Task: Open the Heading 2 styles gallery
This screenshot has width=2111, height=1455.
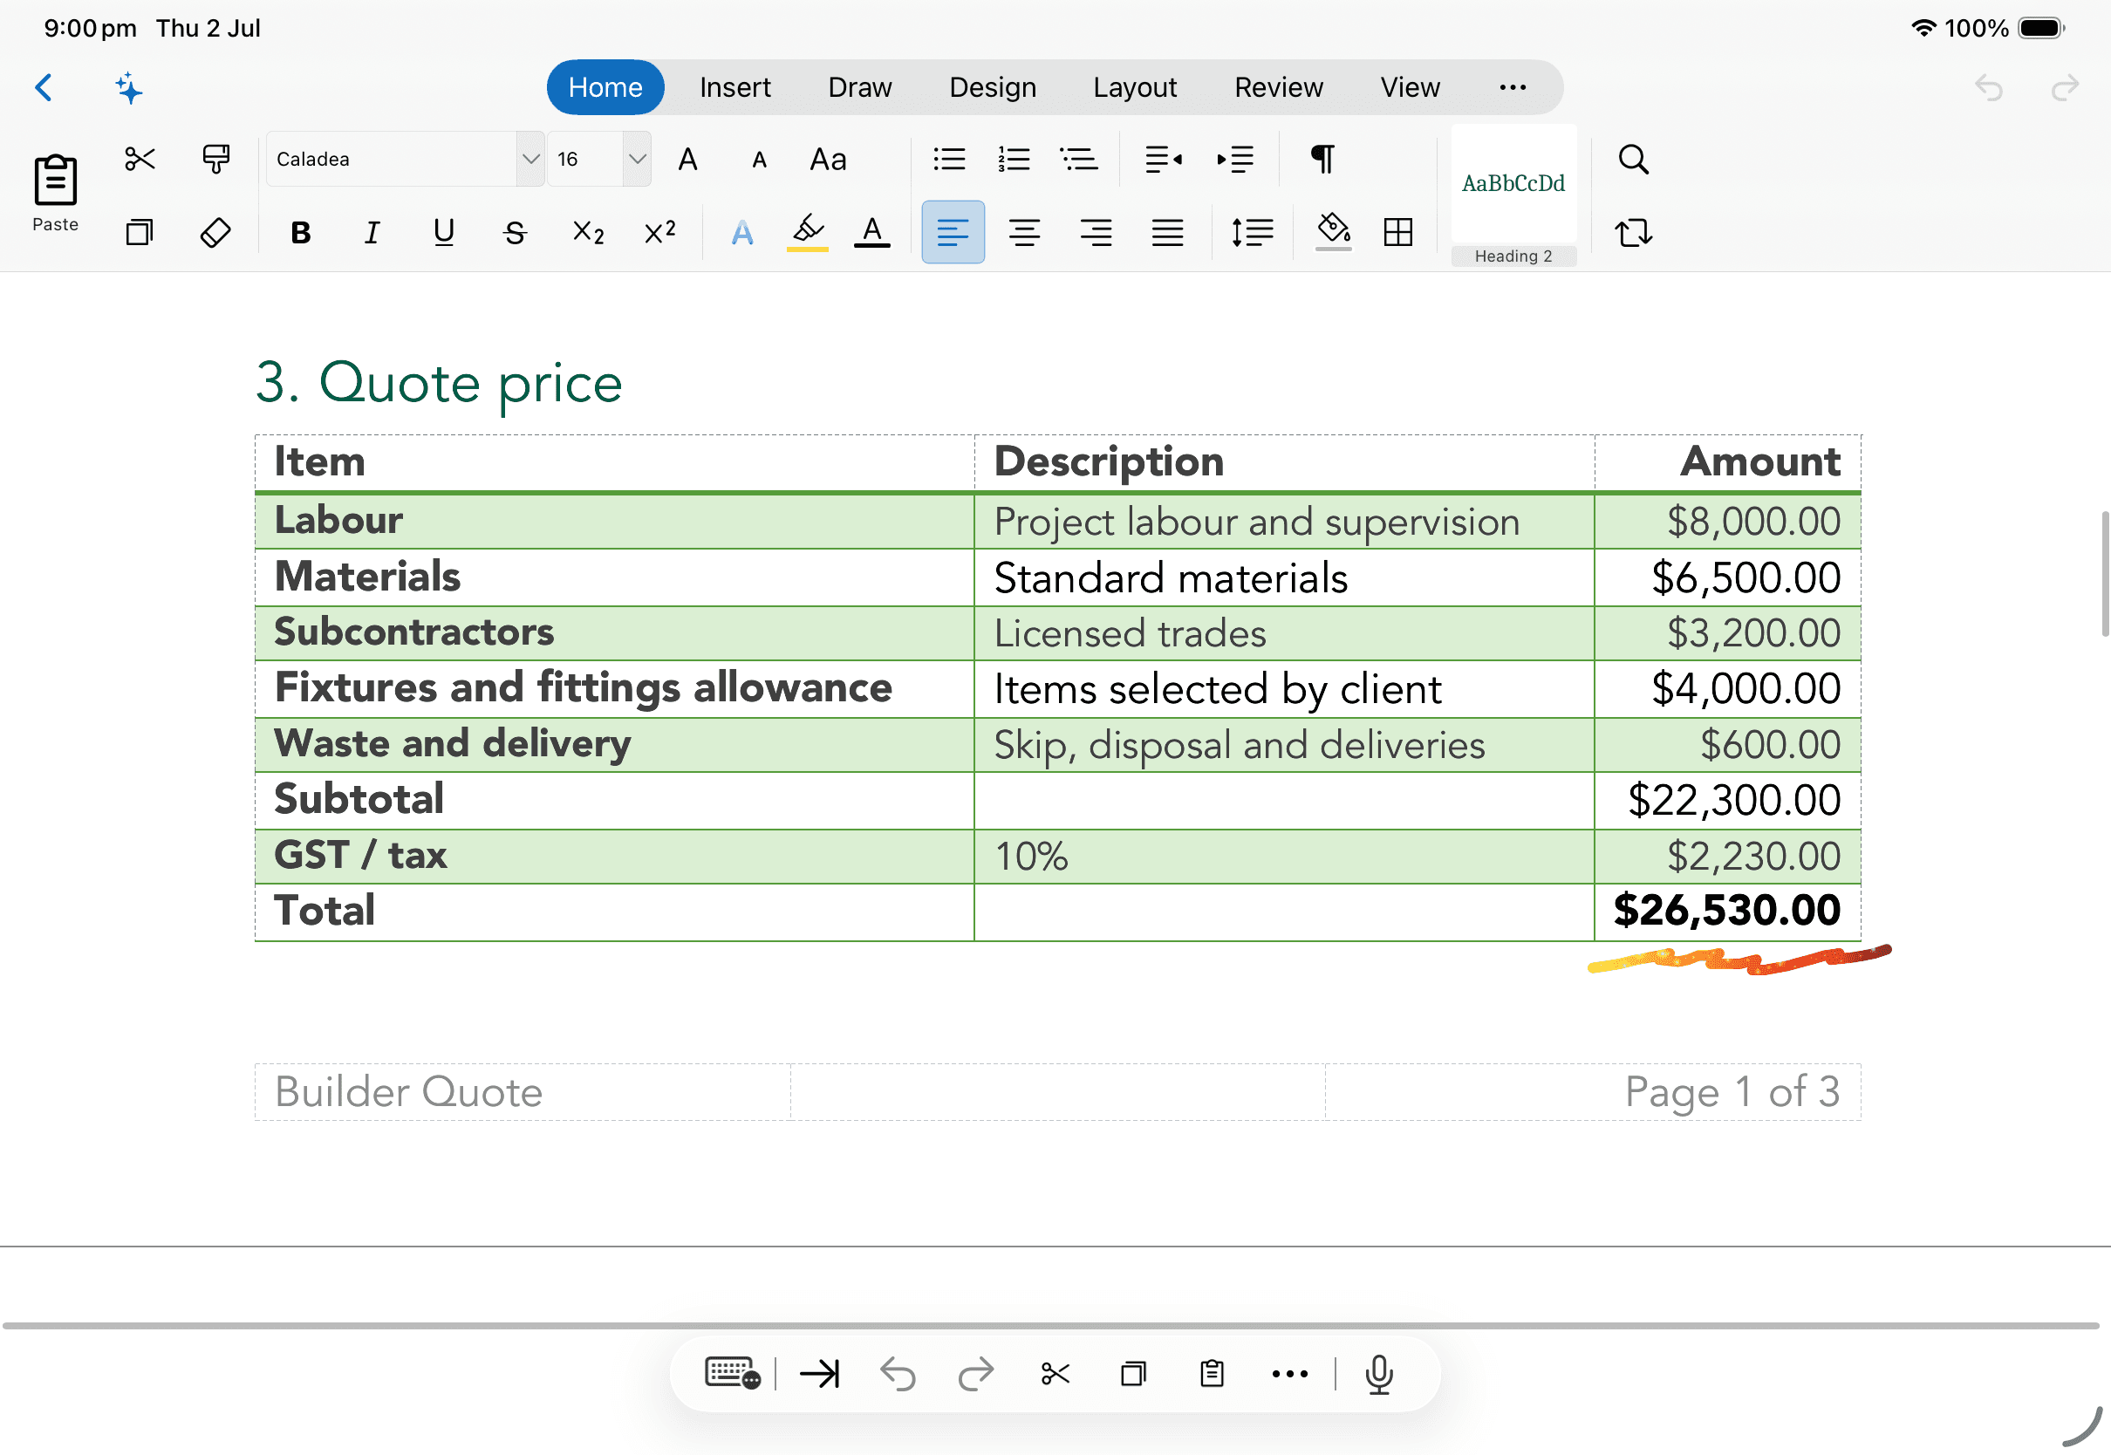Action: pos(1513,195)
